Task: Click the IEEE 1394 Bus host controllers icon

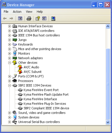Action: click(15, 35)
